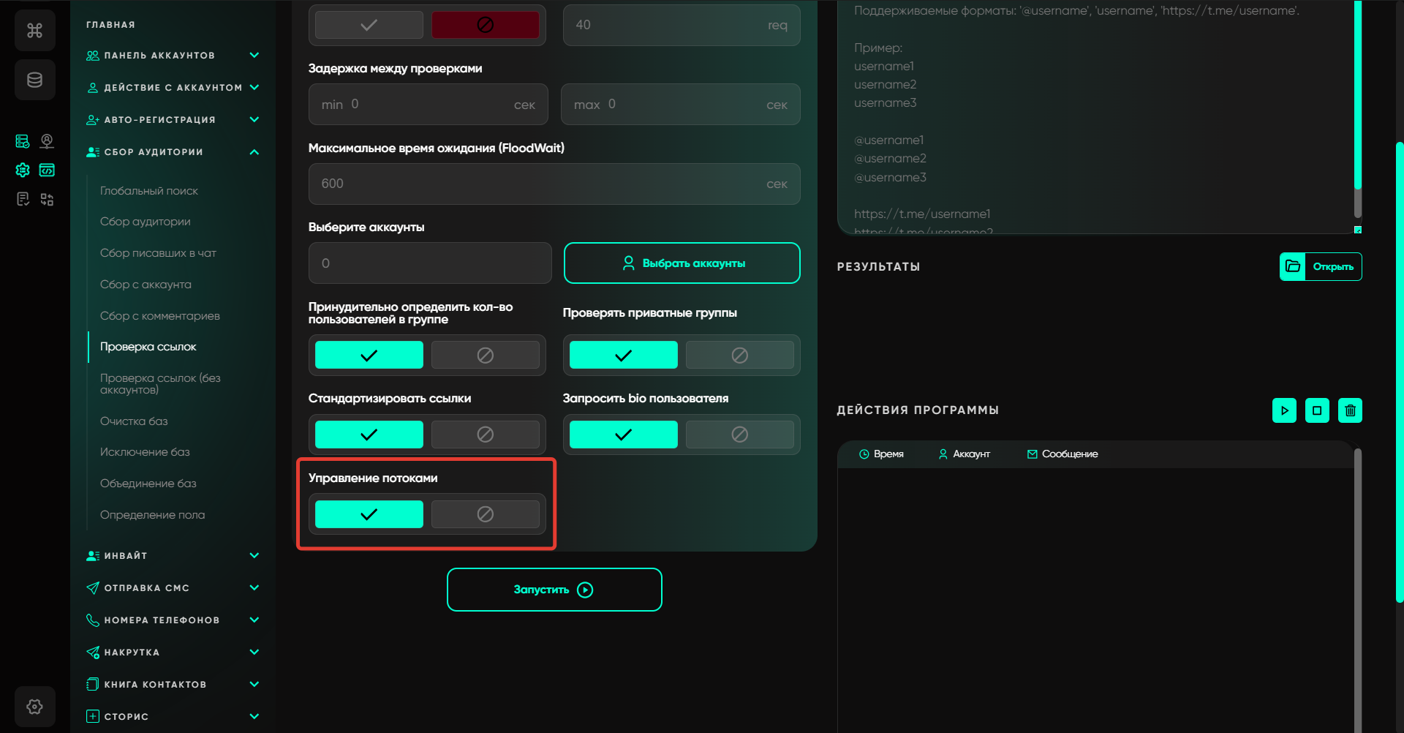
Task: Clear the program log with the trash icon
Action: 1350,410
